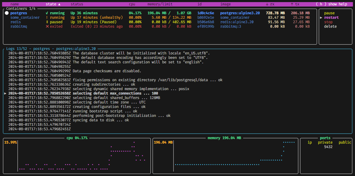
Task: Click the ports panel title
Action: click(x=325, y=138)
